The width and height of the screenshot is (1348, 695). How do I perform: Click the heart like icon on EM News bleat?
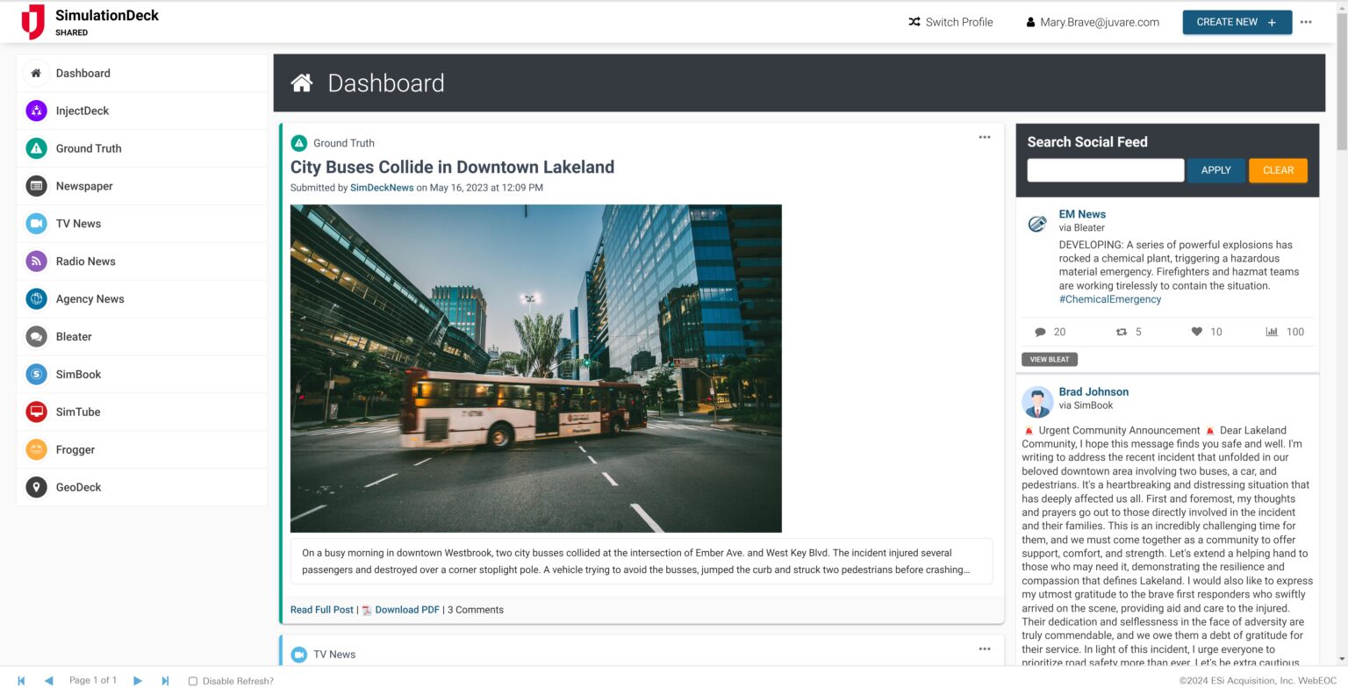pyautogui.click(x=1196, y=332)
